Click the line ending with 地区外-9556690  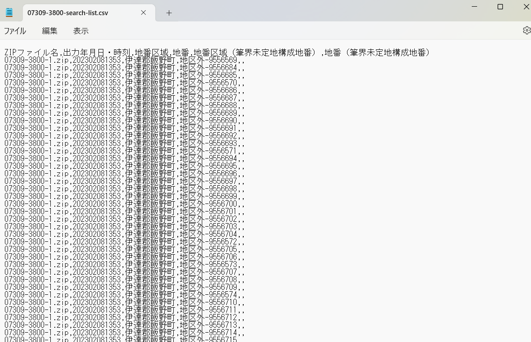click(x=124, y=121)
